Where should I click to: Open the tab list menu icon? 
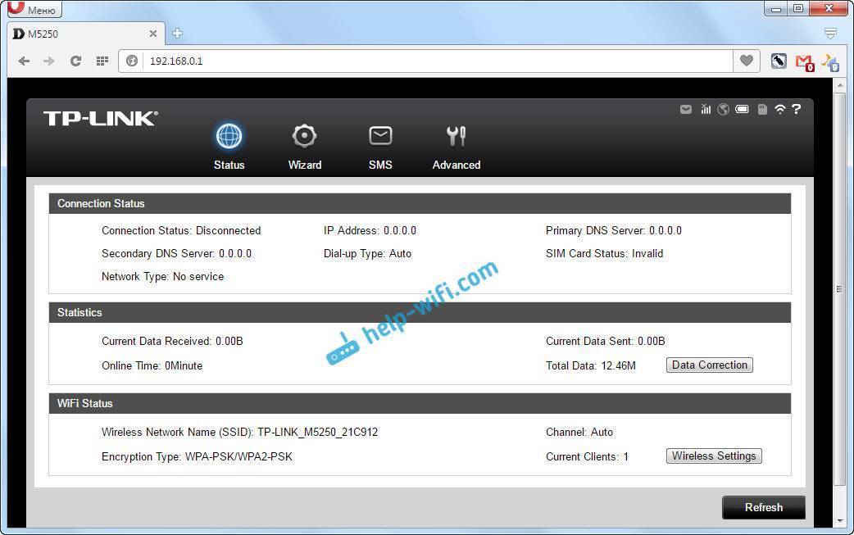(830, 34)
